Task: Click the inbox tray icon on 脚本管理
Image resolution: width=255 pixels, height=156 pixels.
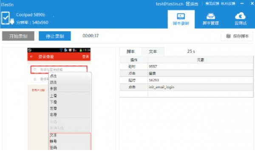Action: coord(211,16)
